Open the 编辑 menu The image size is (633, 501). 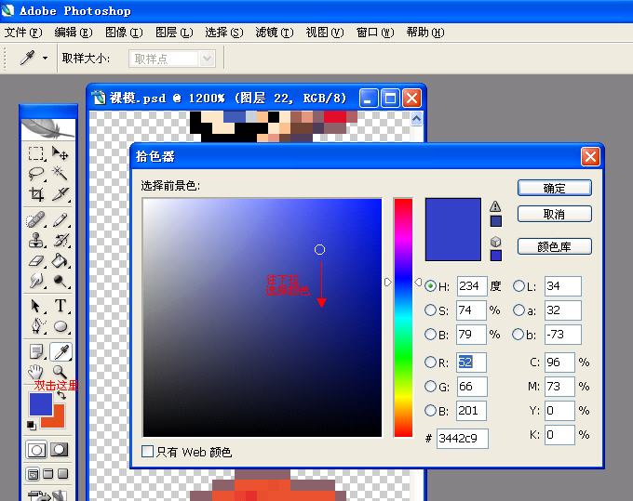(73, 32)
